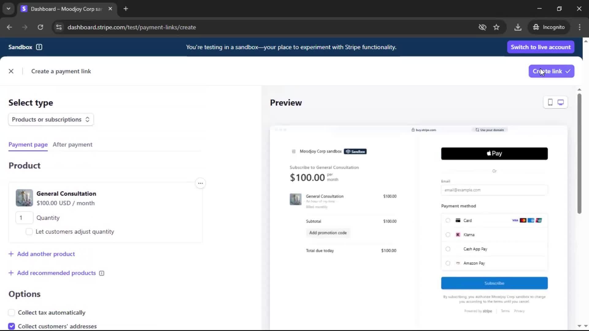This screenshot has height=331, width=589.
Task: Switch preview to desktop view
Action: coord(560,102)
